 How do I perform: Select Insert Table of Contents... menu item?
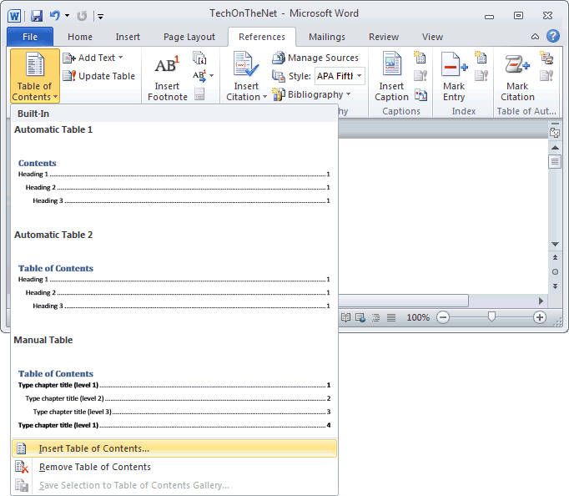click(174, 448)
